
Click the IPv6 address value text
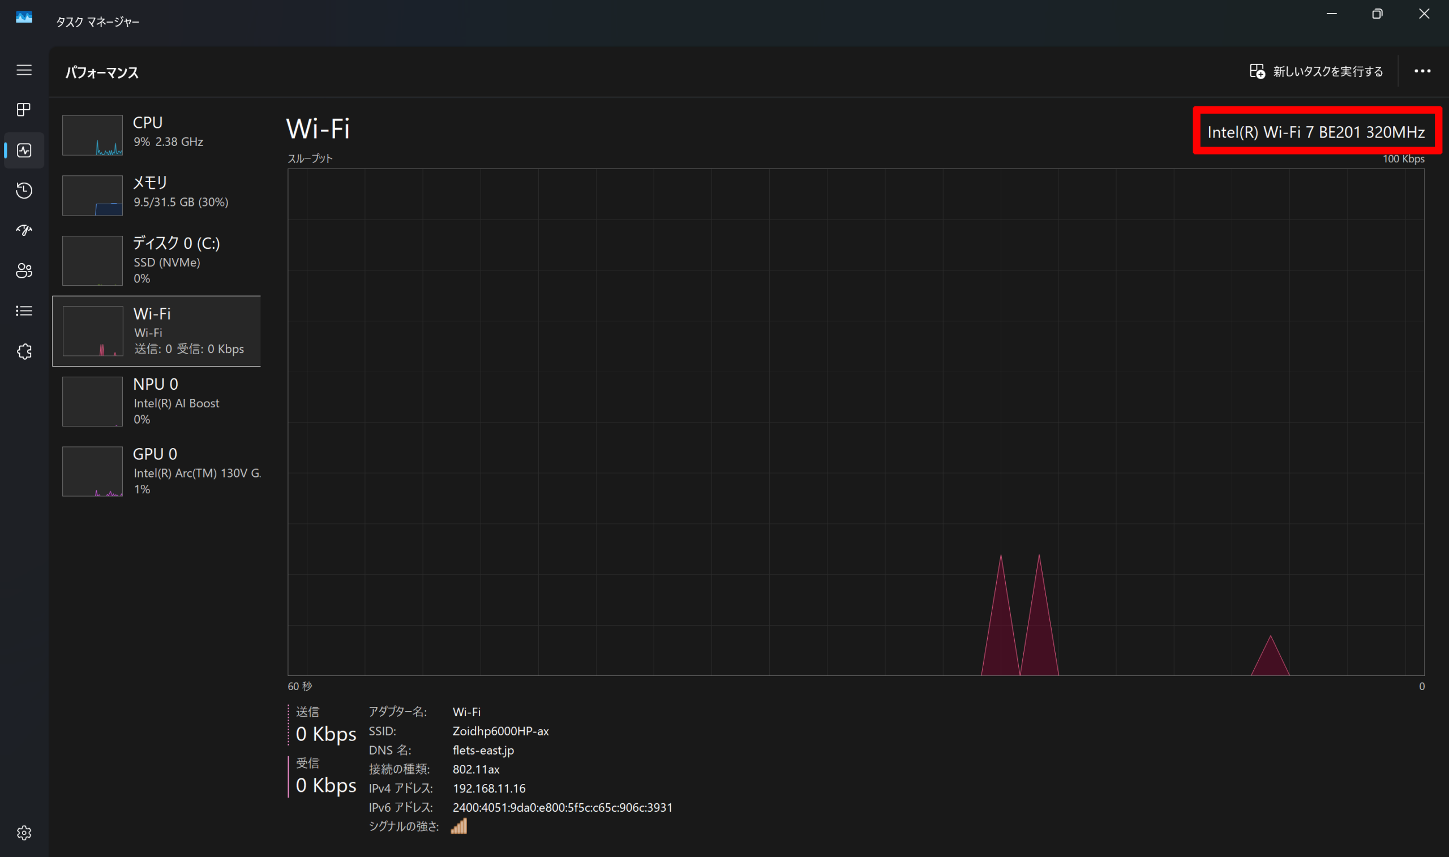pyautogui.click(x=562, y=807)
